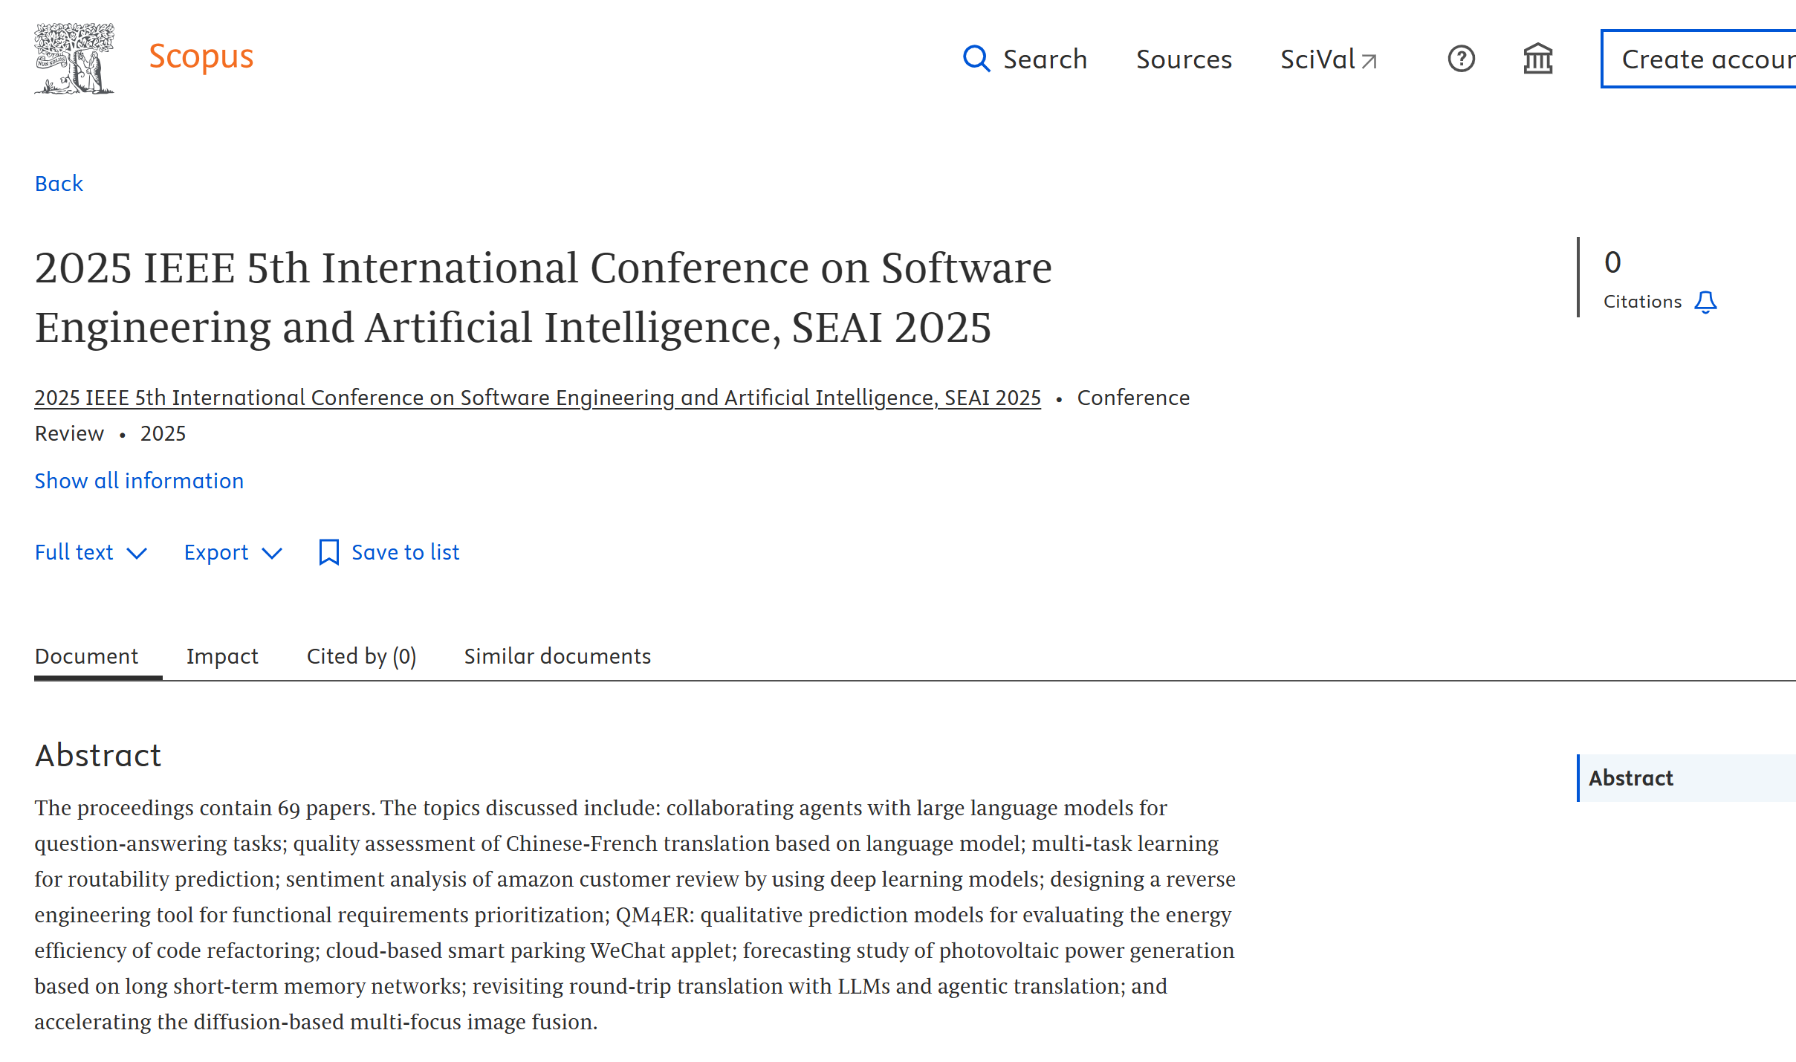Screen dimensions: 1796x1062
Task: Click the Create account button
Action: [x=1702, y=59]
